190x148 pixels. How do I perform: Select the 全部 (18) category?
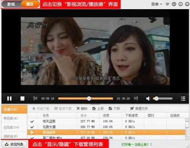click(x=14, y=109)
